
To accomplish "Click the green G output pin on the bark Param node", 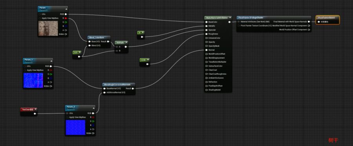I will click(x=66, y=22).
